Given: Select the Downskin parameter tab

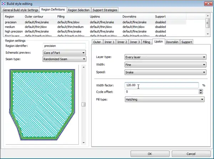Looking at the screenshot, I should tap(172, 42).
